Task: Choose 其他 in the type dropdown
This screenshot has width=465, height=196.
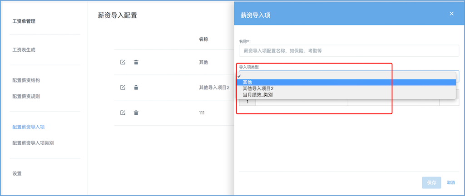Action: [347, 82]
